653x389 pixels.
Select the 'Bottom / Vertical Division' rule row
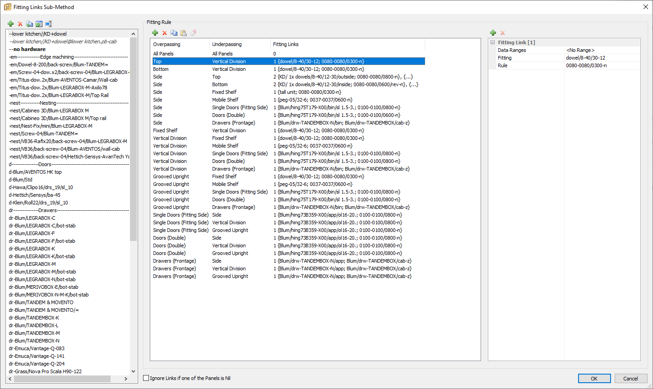pyautogui.click(x=288, y=69)
